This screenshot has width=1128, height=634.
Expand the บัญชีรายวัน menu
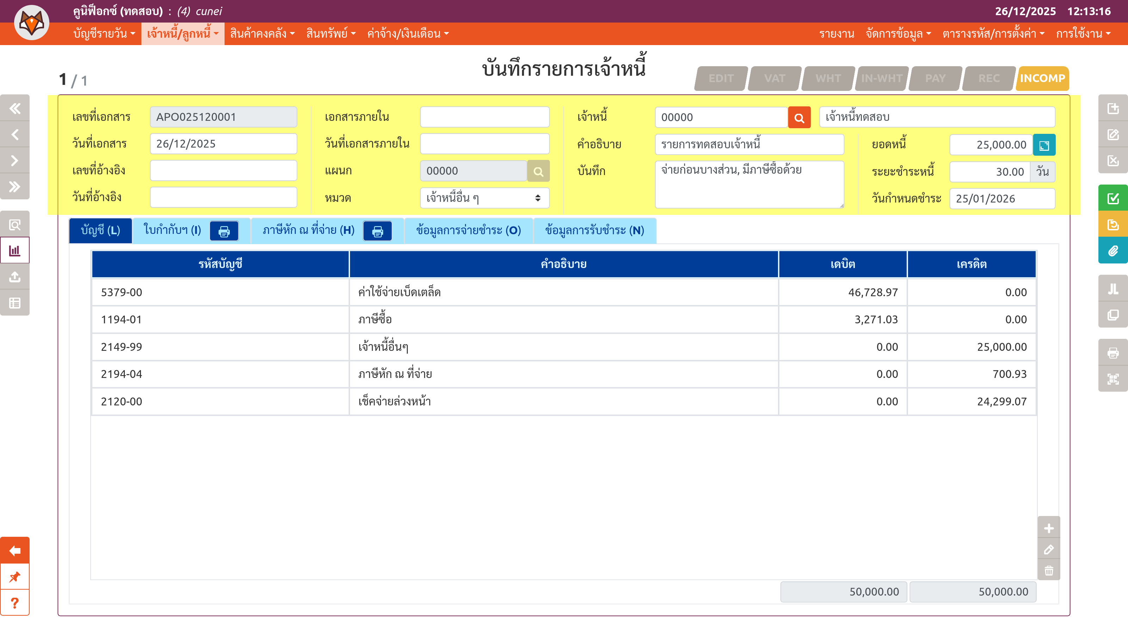point(104,34)
